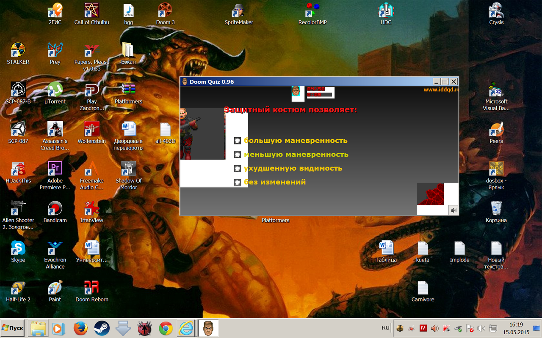This screenshot has height=338, width=542.
Task: Mute sound with Doom Quiz speaker button
Action: click(x=454, y=210)
